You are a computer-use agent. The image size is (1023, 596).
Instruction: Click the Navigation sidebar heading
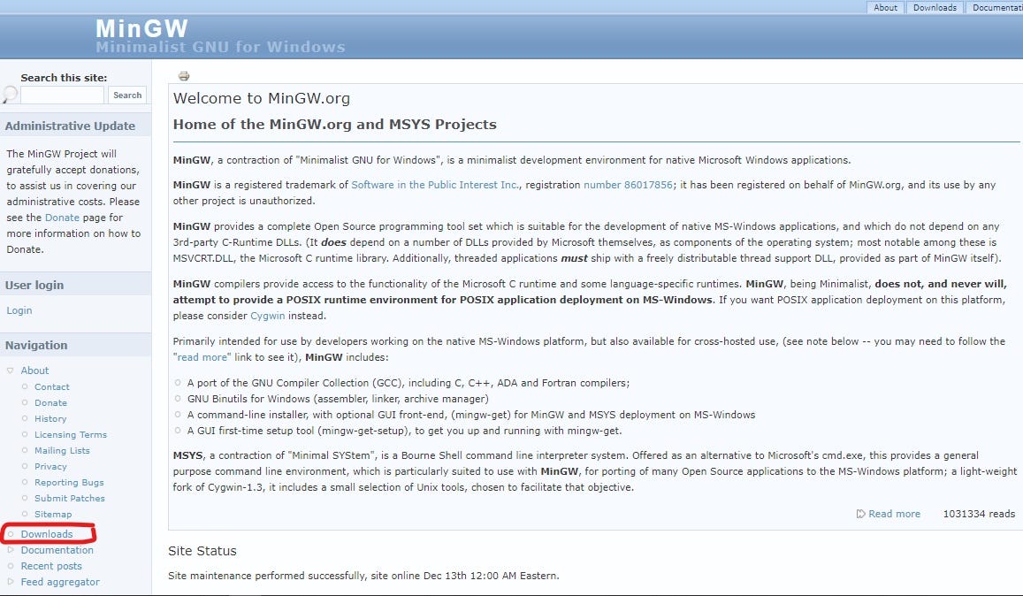(36, 346)
